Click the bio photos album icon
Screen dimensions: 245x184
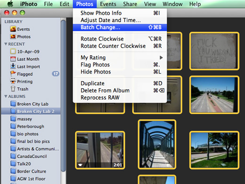13,134
